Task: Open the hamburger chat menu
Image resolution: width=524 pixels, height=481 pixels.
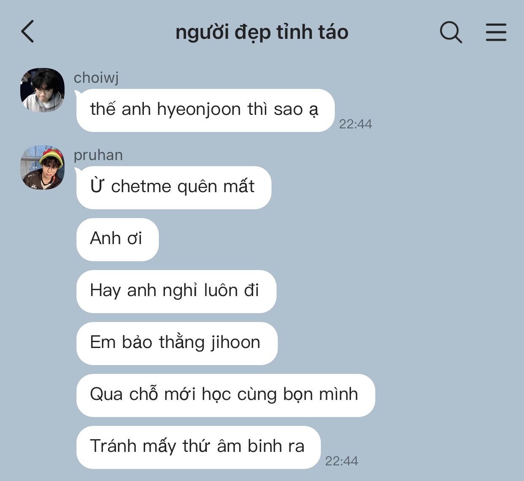Action: (496, 32)
